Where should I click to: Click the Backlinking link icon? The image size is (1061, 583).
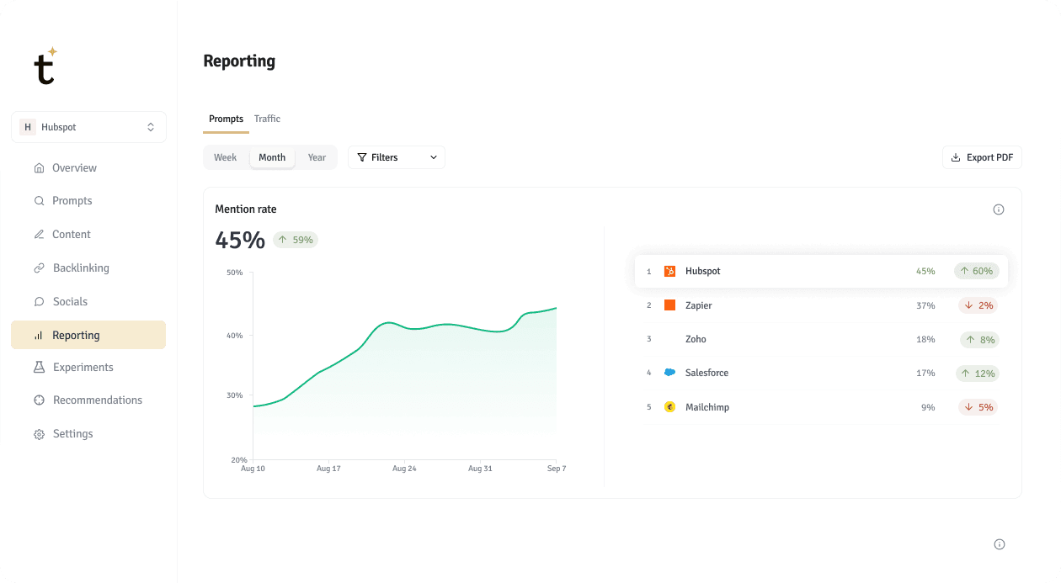pos(39,268)
